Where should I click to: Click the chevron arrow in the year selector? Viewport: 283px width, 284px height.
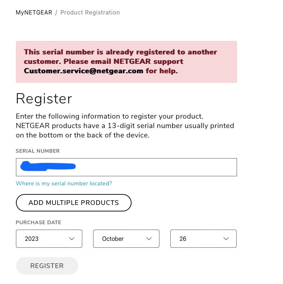(x=72, y=239)
